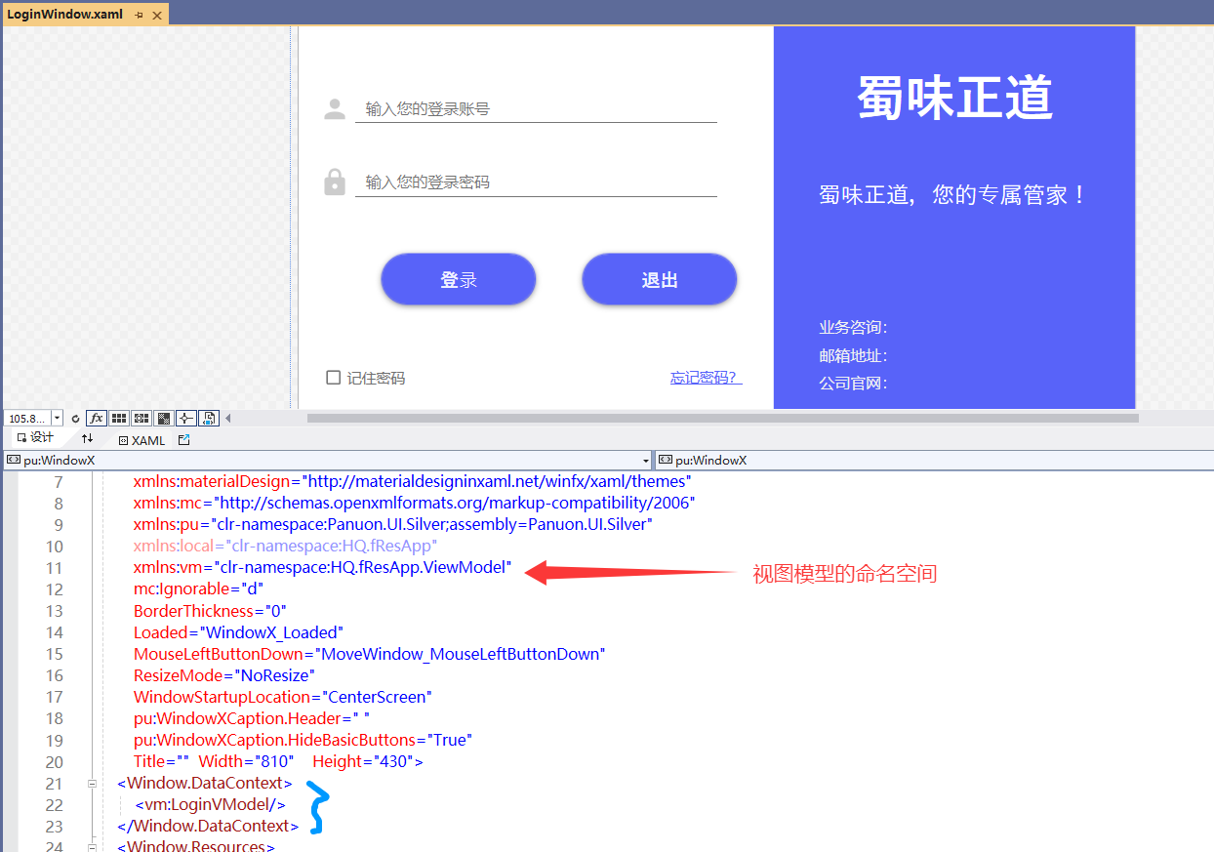Switch to the XAML tab
The height and width of the screenshot is (852, 1214).
click(x=142, y=440)
